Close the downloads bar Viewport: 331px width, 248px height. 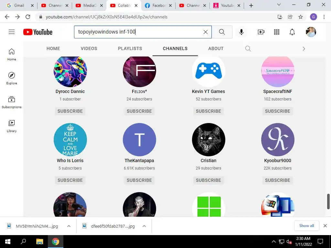click(325, 226)
